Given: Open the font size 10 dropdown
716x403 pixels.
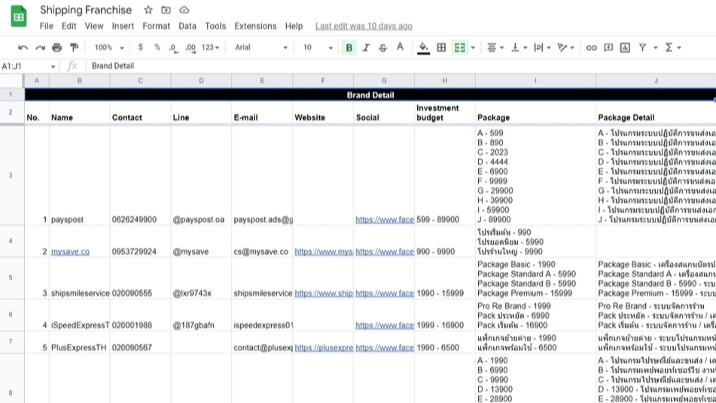Looking at the screenshot, I should (x=318, y=47).
